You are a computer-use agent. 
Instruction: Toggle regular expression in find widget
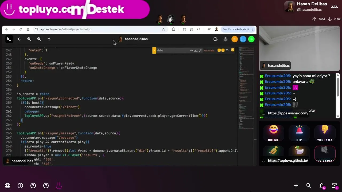click(200, 50)
